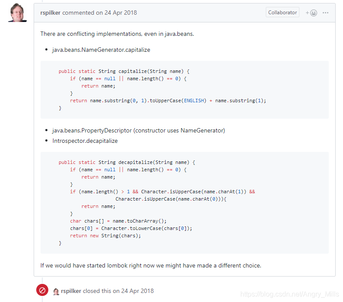343x302 pixels.
Task: Open the 'commented on 24 Apr 2018' timestamp link
Action: (100, 13)
